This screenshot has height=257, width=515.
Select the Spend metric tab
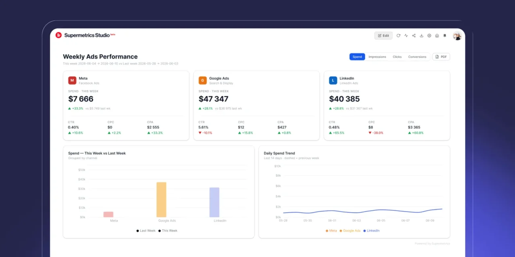[x=357, y=57]
